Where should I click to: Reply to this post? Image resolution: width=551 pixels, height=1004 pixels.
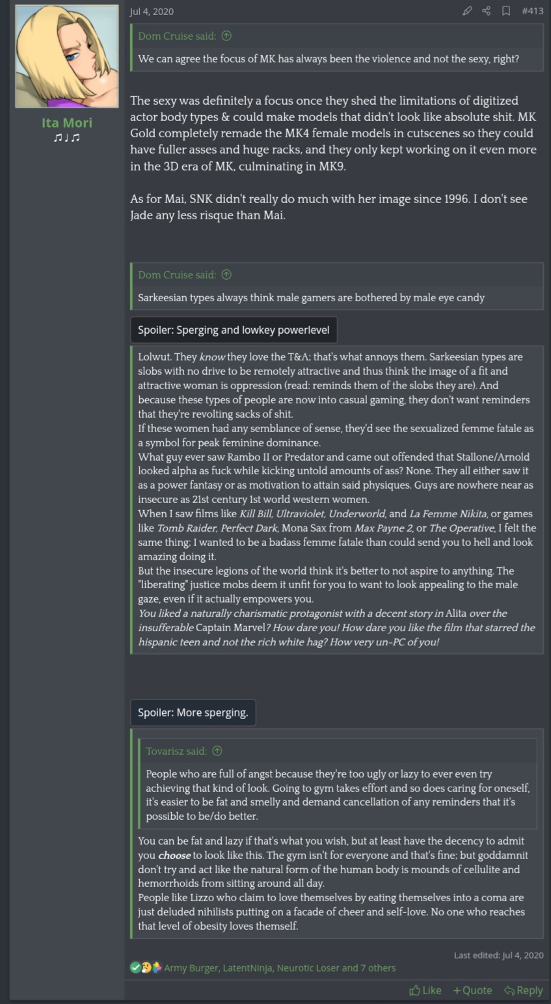(x=523, y=990)
